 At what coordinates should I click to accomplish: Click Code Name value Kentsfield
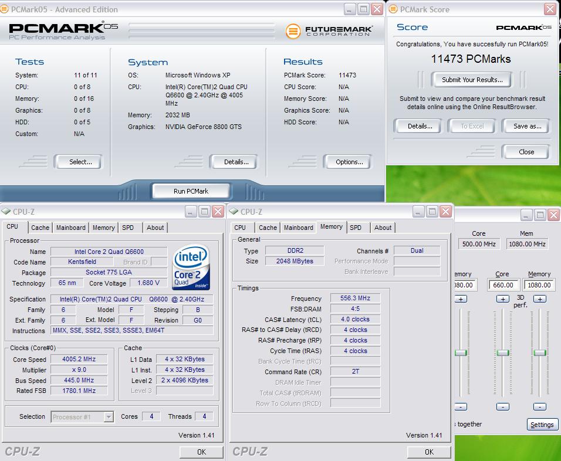click(x=82, y=262)
